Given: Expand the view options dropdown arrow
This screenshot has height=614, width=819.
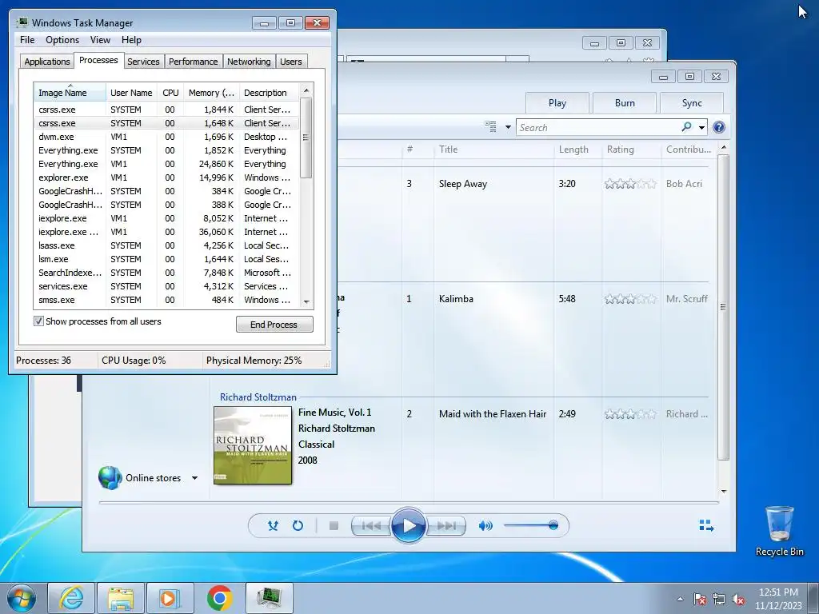Looking at the screenshot, I should (x=508, y=127).
